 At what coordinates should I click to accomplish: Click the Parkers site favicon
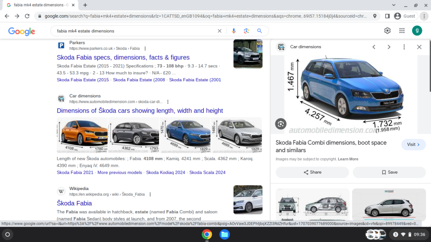coord(61,46)
